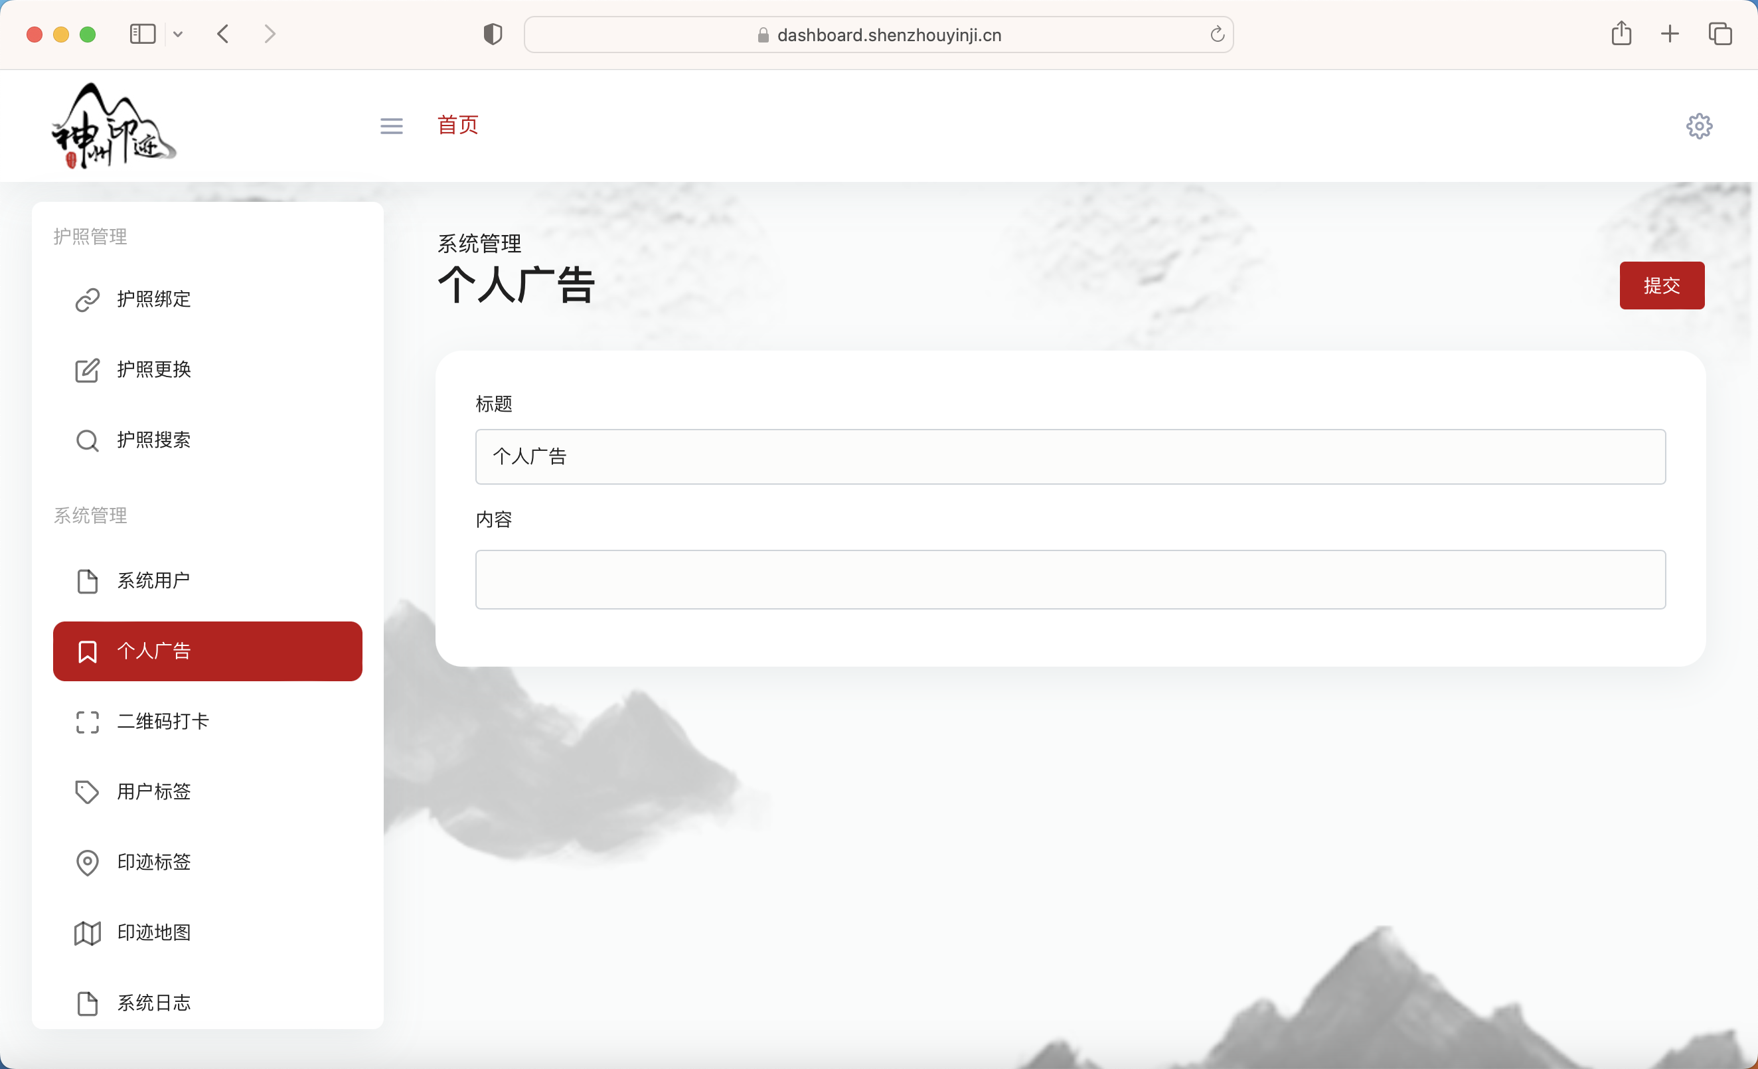1758x1069 pixels.
Task: Select the 个人广告 bookmark icon
Action: coord(87,651)
